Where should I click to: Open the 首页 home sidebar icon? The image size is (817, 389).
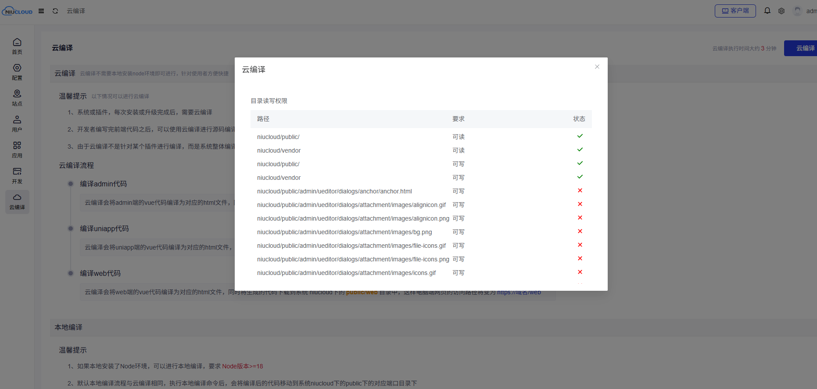tap(17, 46)
